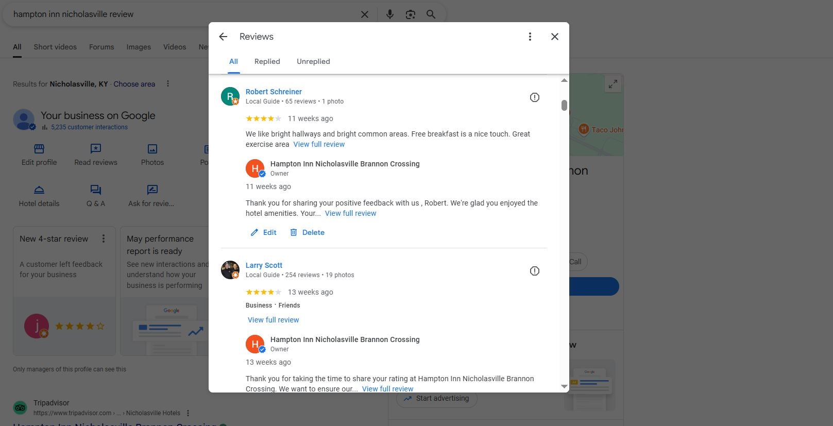This screenshot has height=426, width=833.
Task: Switch to the All reviews tab
Action: (x=233, y=61)
